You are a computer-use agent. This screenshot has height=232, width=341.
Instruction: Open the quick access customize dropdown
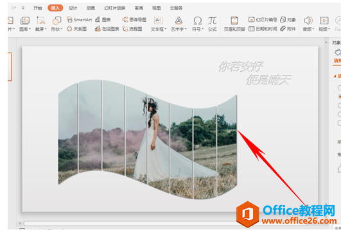pyautogui.click(x=23, y=8)
